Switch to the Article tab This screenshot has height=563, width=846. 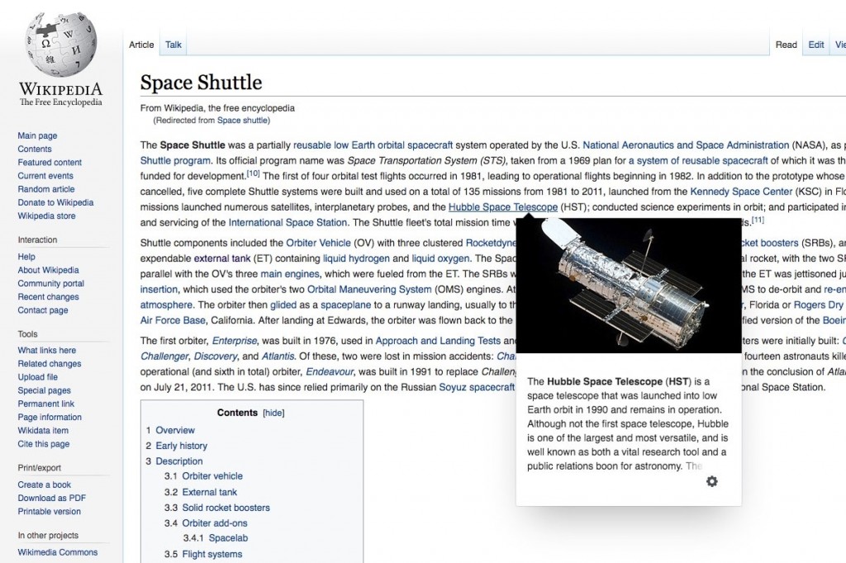141,45
